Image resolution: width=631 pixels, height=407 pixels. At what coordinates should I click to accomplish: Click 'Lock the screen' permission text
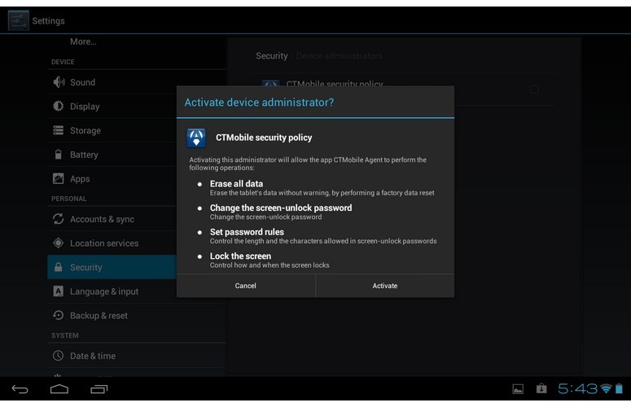(x=240, y=256)
